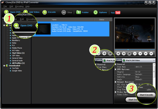158x109 pixels.
Task: Click the 'Duration: 02:16:16' text
Action: 59,27
